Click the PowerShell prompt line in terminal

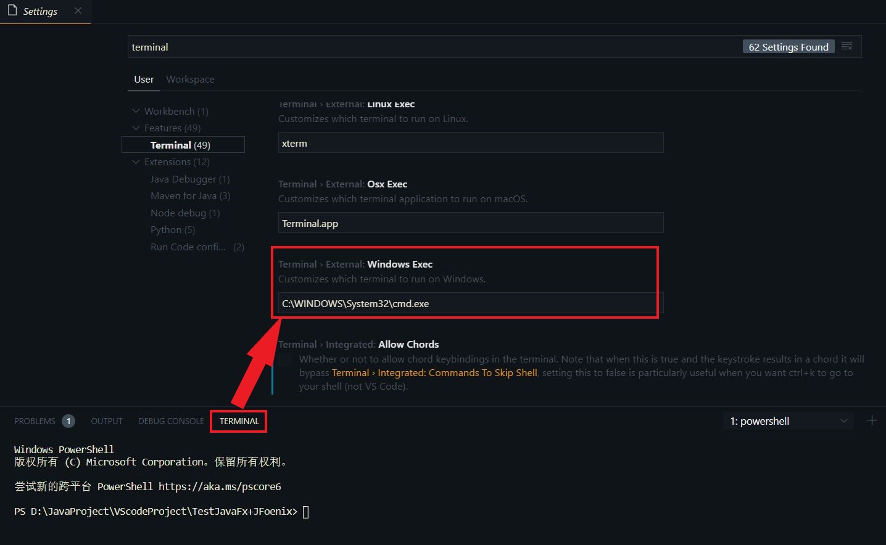[x=162, y=511]
